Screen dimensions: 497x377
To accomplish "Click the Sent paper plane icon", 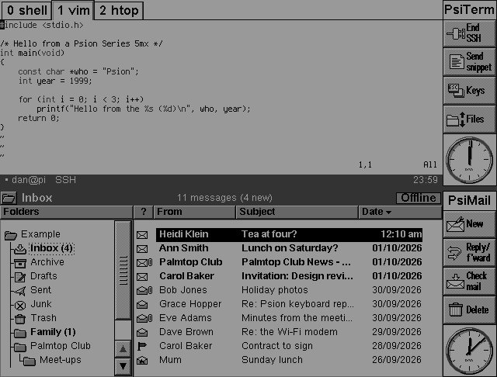I will pyautogui.click(x=20, y=291).
